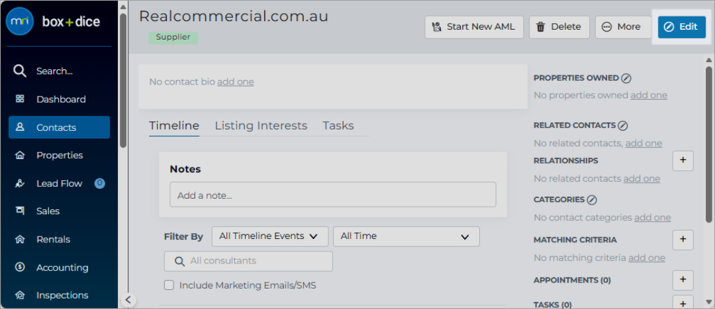
Task: Select the Tasks tab
Action: point(338,125)
